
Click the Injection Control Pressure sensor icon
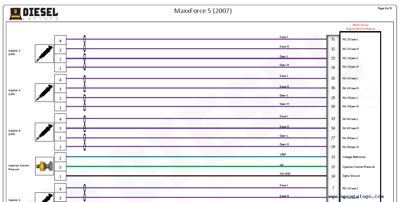click(44, 166)
